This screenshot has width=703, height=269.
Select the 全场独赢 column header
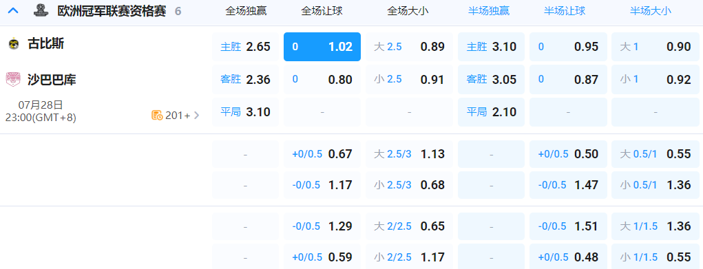click(x=246, y=11)
